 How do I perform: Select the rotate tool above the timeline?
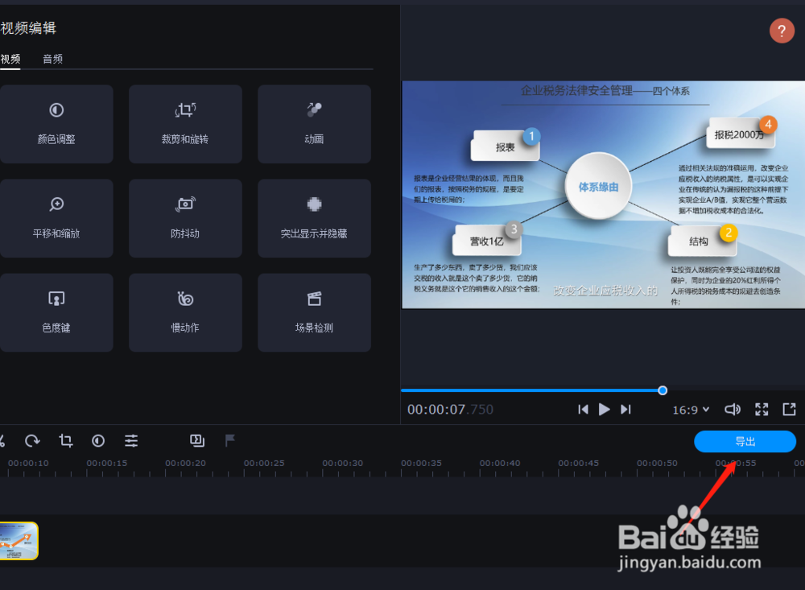click(32, 440)
